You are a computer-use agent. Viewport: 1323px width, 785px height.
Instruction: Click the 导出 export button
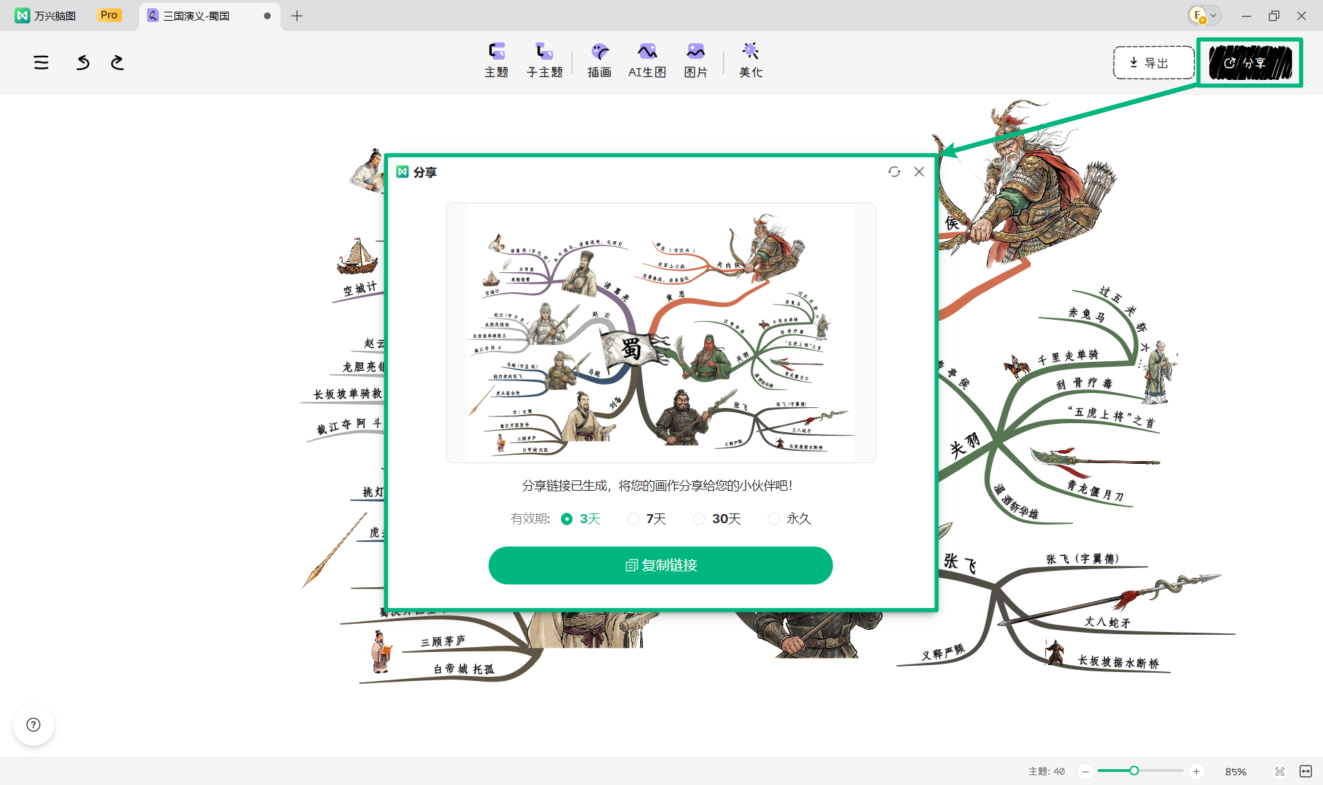[x=1154, y=63]
